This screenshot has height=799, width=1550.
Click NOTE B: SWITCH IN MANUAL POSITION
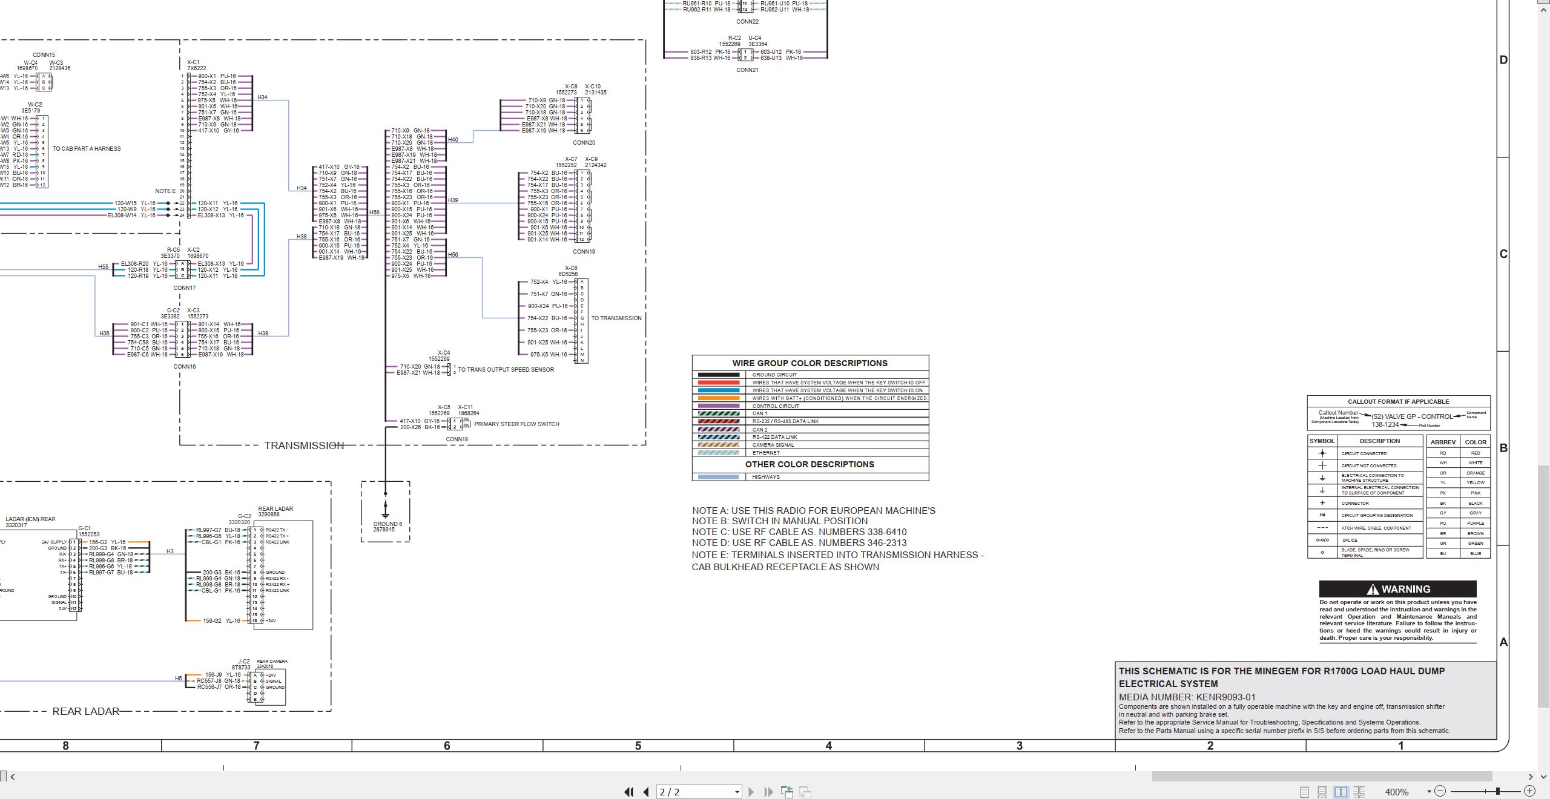[x=780, y=521]
